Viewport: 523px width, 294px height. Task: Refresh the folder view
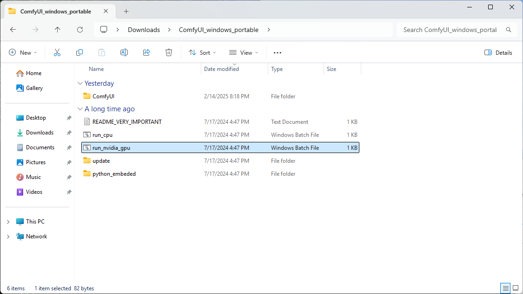[x=79, y=30]
